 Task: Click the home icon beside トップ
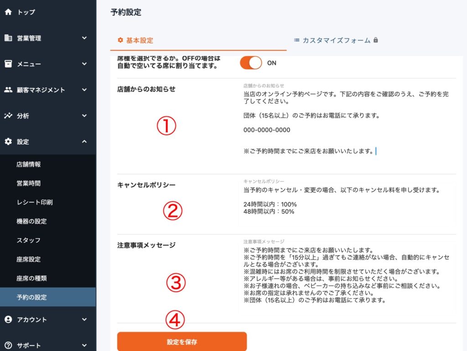[8, 12]
